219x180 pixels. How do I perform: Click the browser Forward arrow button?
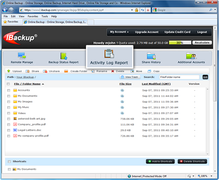11,10
